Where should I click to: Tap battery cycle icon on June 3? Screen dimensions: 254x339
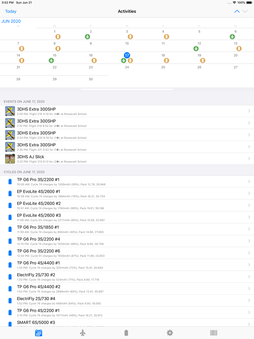tap(130, 37)
